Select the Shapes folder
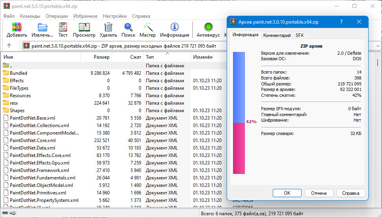The width and height of the screenshot is (382, 218). 17,111
